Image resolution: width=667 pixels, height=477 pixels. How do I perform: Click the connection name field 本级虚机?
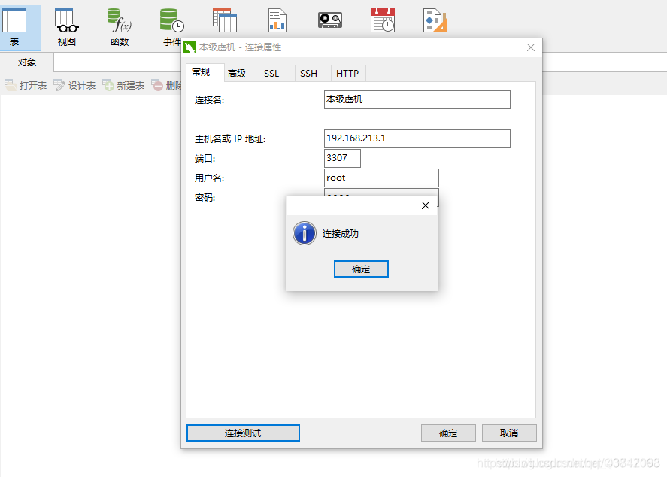[417, 99]
